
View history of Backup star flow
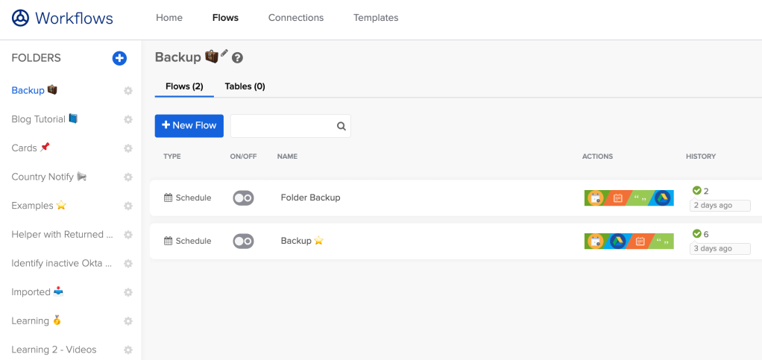(x=720, y=241)
